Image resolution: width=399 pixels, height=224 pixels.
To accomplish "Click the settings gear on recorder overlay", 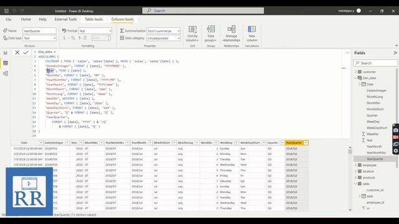I will pyautogui.click(x=396, y=151).
